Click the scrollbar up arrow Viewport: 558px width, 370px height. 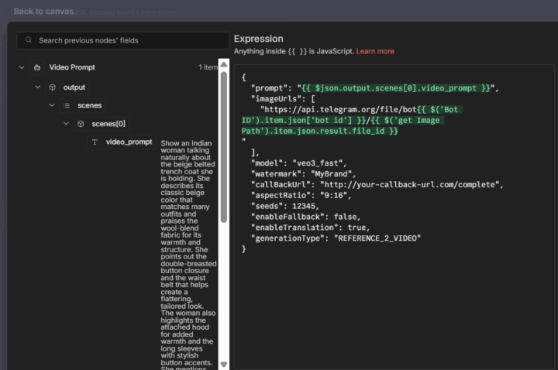coord(224,65)
